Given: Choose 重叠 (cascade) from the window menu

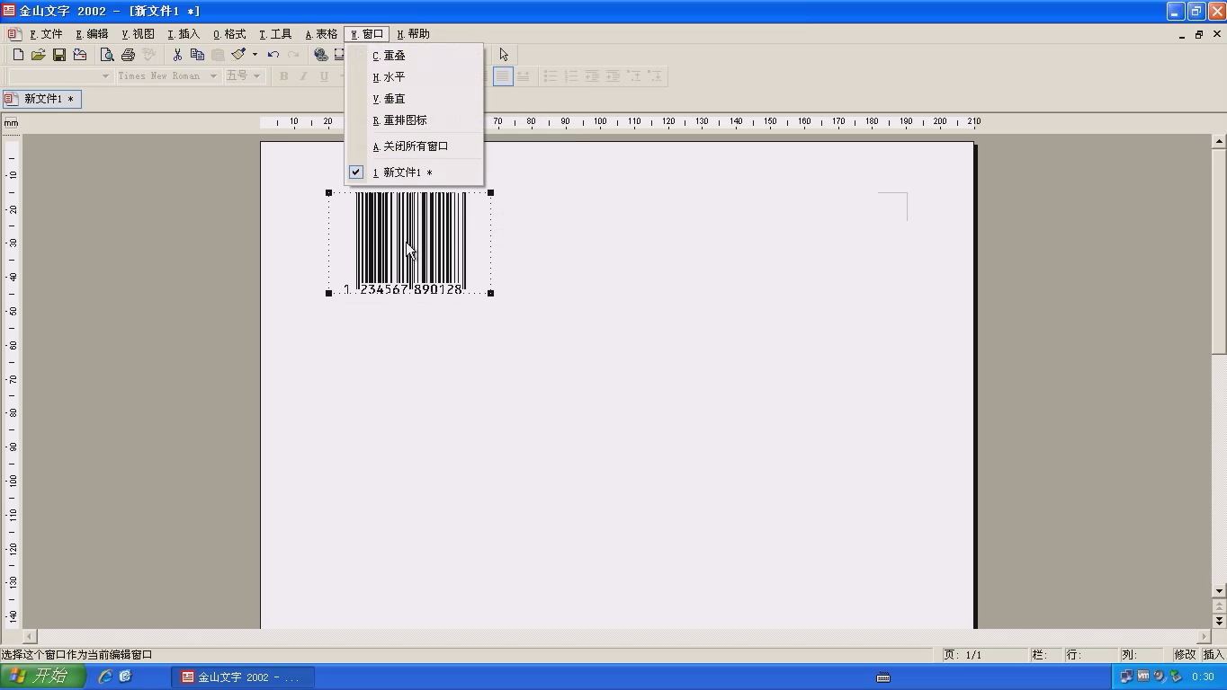Looking at the screenshot, I should coord(415,56).
